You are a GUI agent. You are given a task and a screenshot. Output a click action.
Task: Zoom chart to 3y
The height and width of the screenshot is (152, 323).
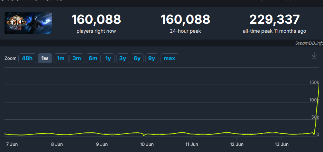[122, 58]
